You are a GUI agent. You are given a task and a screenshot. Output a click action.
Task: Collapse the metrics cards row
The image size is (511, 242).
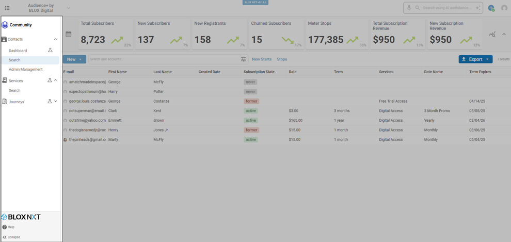(x=504, y=34)
